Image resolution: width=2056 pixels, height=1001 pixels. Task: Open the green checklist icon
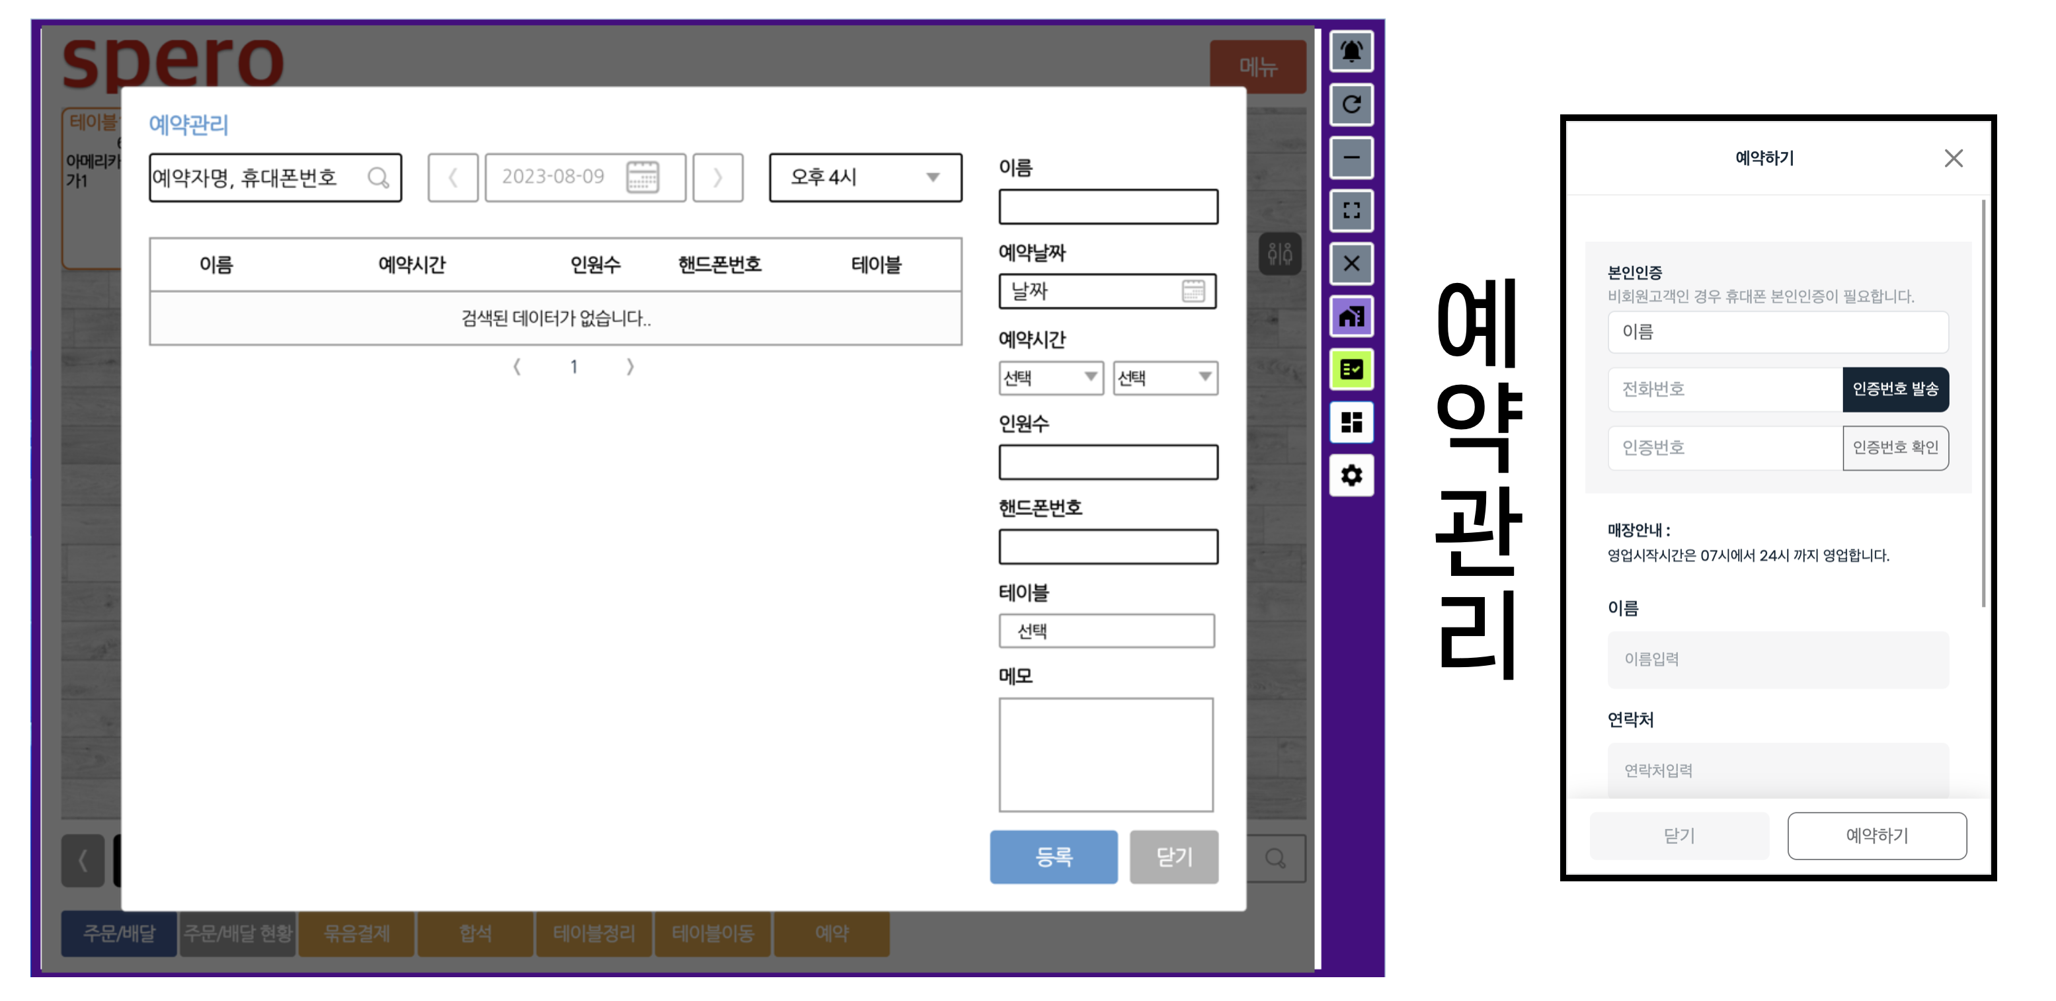tap(1351, 370)
